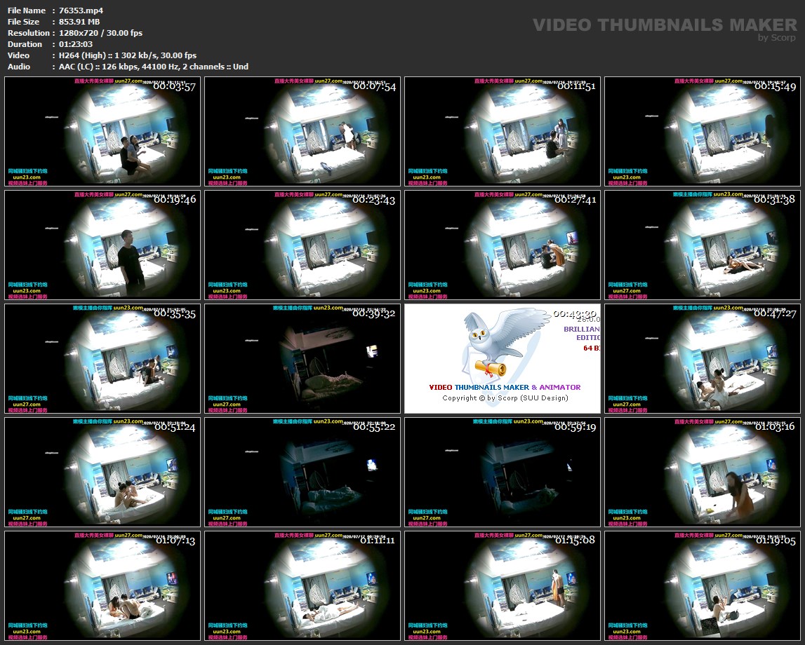Image resolution: width=805 pixels, height=645 pixels.
Task: Select the dark frame at 00:55:22
Action: tap(302, 472)
